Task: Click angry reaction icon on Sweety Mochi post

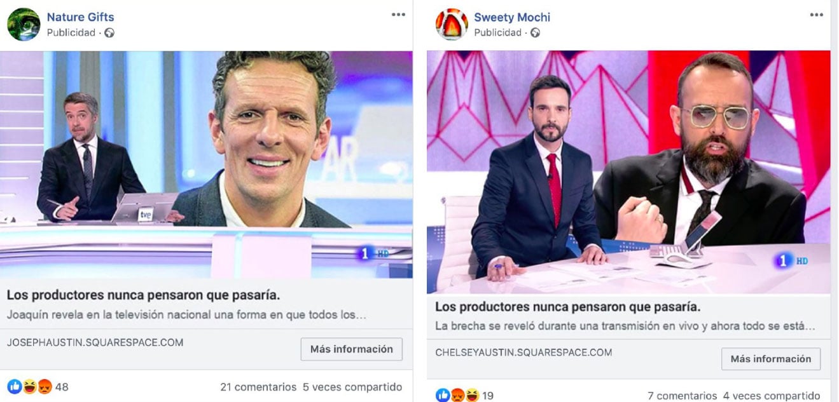Action: click(x=457, y=396)
